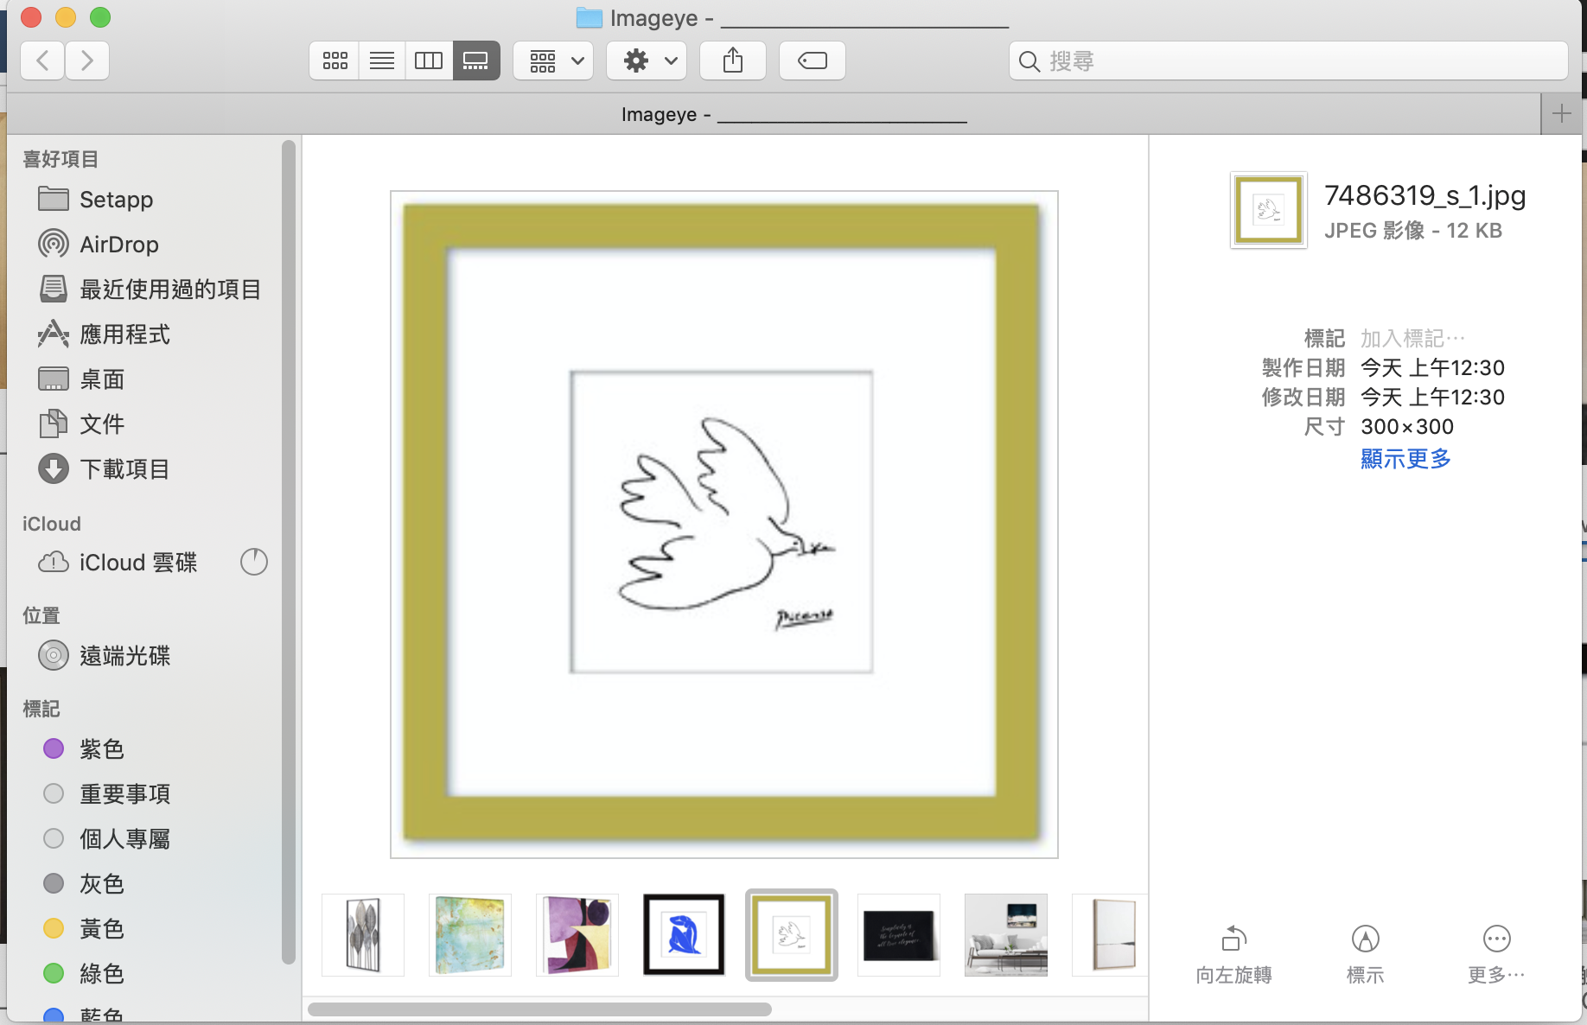Click the 修改日期 今天 上午12:30 value
This screenshot has width=1587, height=1025.
coord(1432,397)
